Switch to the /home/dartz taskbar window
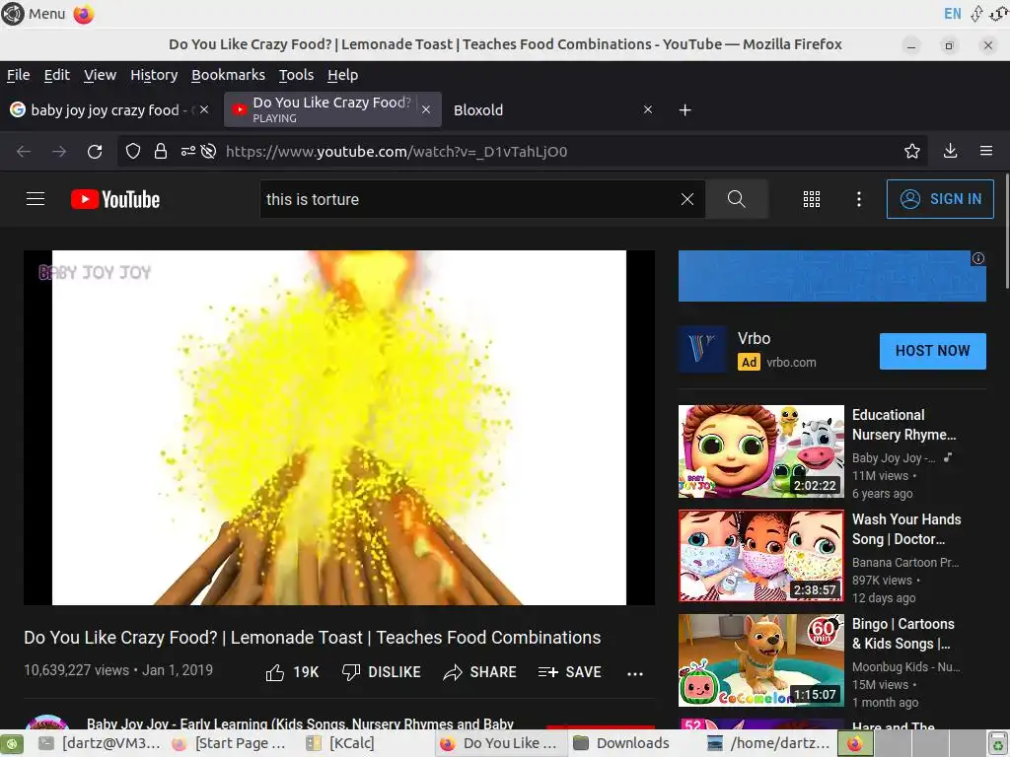Image resolution: width=1010 pixels, height=757 pixels. pos(768,743)
